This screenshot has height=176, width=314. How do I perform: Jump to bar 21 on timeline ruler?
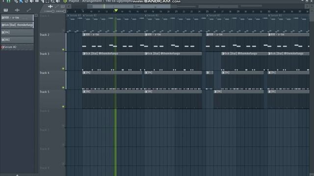[x=176, y=12]
